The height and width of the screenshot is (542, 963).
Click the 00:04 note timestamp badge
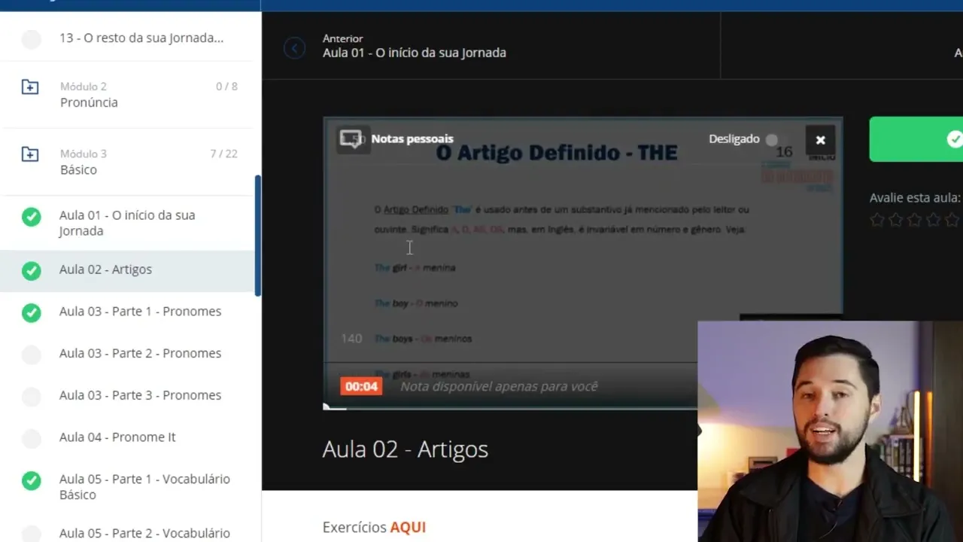click(361, 386)
